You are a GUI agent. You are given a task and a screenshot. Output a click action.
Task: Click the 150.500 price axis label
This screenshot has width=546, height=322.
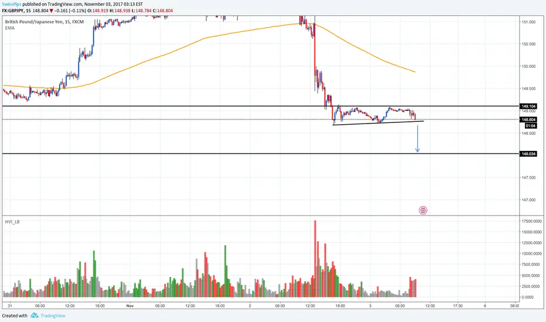click(x=528, y=44)
